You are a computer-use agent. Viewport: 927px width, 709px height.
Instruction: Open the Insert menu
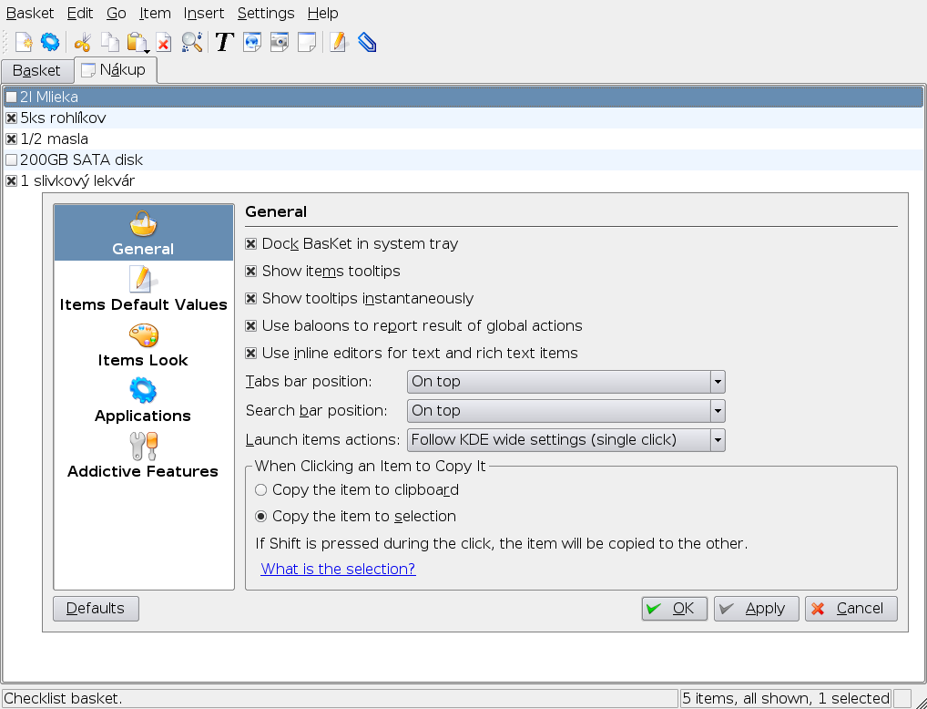coord(202,13)
